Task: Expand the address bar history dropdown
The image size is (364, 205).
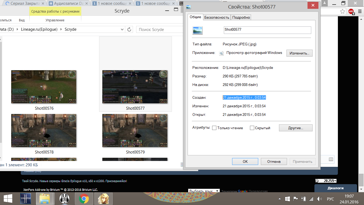Action: [122, 29]
